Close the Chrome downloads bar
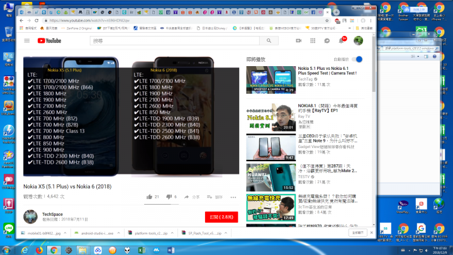Viewport: 453px width, 255px height. (372, 233)
